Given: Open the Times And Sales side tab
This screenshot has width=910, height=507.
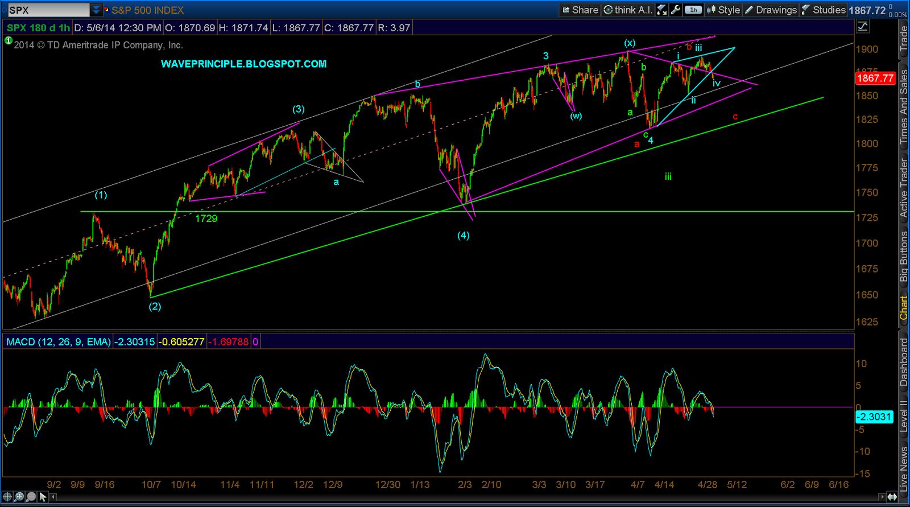Looking at the screenshot, I should coord(903,106).
